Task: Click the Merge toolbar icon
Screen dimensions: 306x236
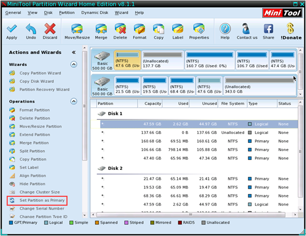Action: [101, 29]
